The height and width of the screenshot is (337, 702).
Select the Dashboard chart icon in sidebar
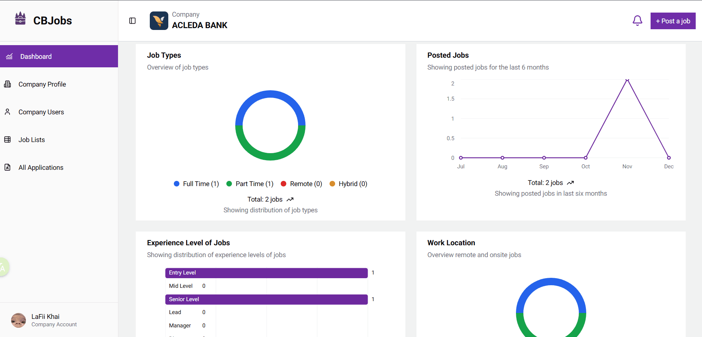(x=9, y=56)
